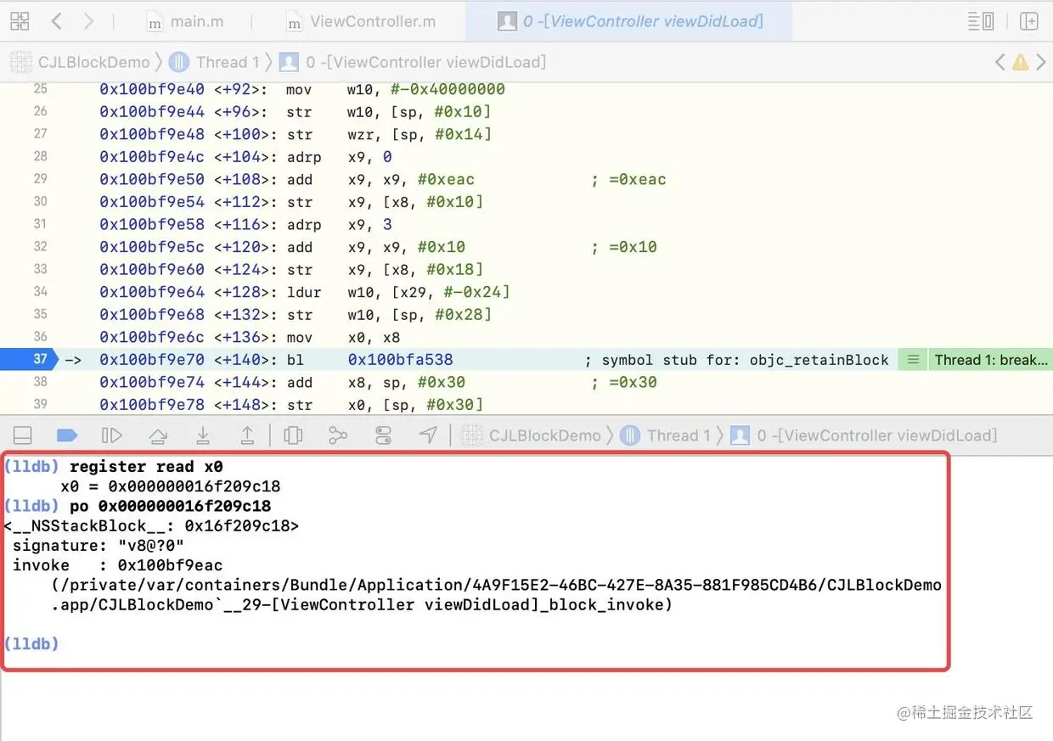Step out of the function
The width and height of the screenshot is (1053, 741).
tap(247, 435)
